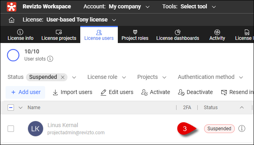Expand the selection options chevron beside Name

20,108
